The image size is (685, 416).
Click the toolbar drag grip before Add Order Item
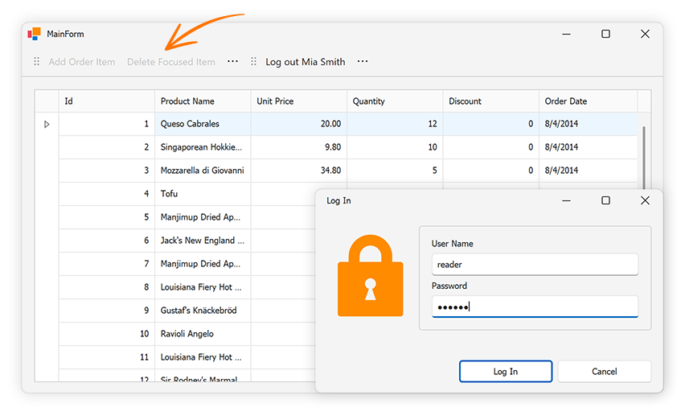[x=37, y=62]
